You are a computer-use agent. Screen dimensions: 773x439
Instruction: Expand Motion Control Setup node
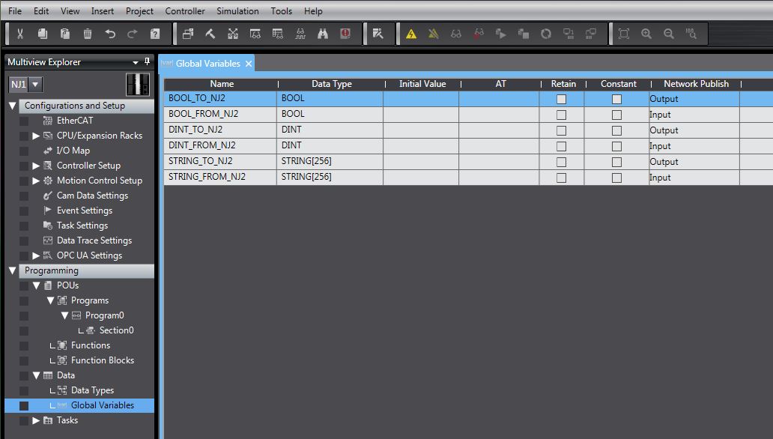[36, 181]
